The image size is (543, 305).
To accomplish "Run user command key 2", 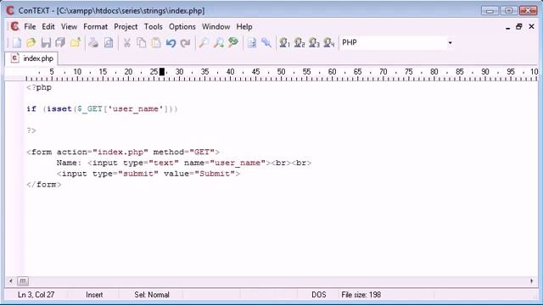I will point(299,42).
